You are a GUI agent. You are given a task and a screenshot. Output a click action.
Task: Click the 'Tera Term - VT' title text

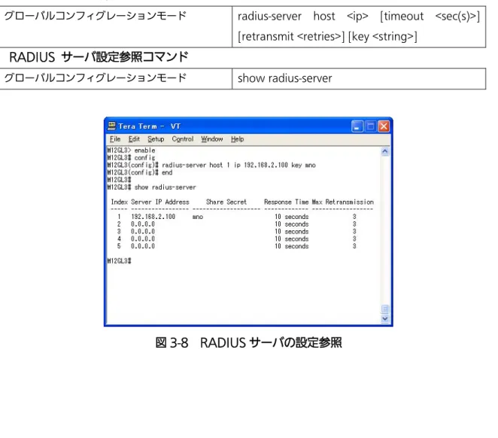coord(149,126)
